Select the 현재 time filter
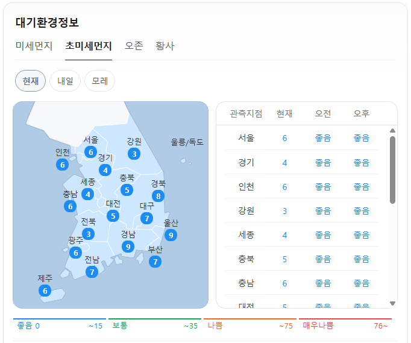Image resolution: width=411 pixels, height=343 pixels. [30, 81]
